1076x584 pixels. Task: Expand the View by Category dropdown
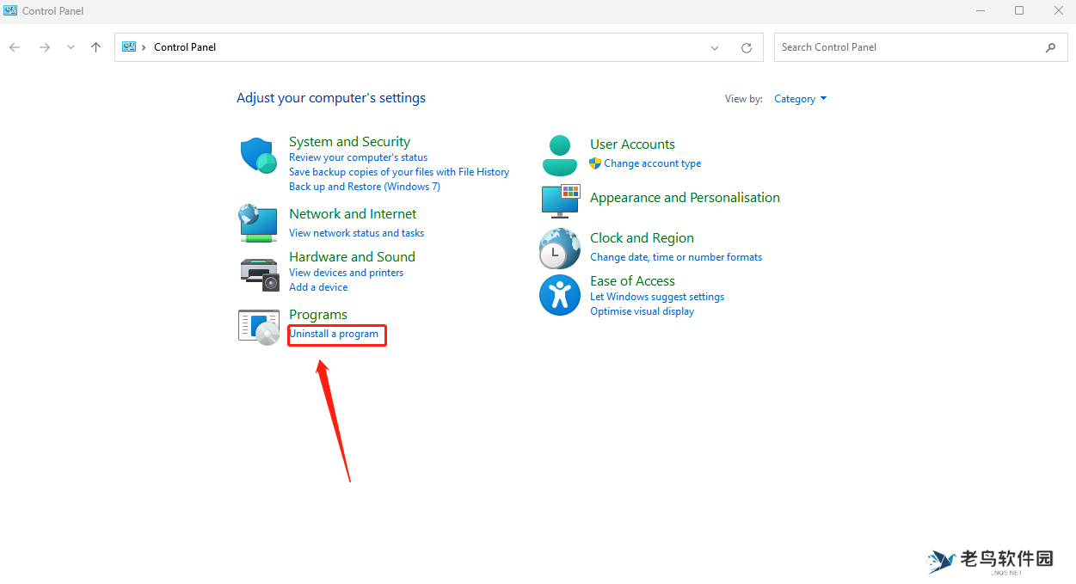coord(800,99)
